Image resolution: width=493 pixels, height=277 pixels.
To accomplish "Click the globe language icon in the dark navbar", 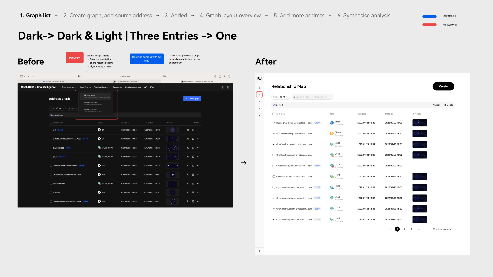I will click(x=228, y=87).
